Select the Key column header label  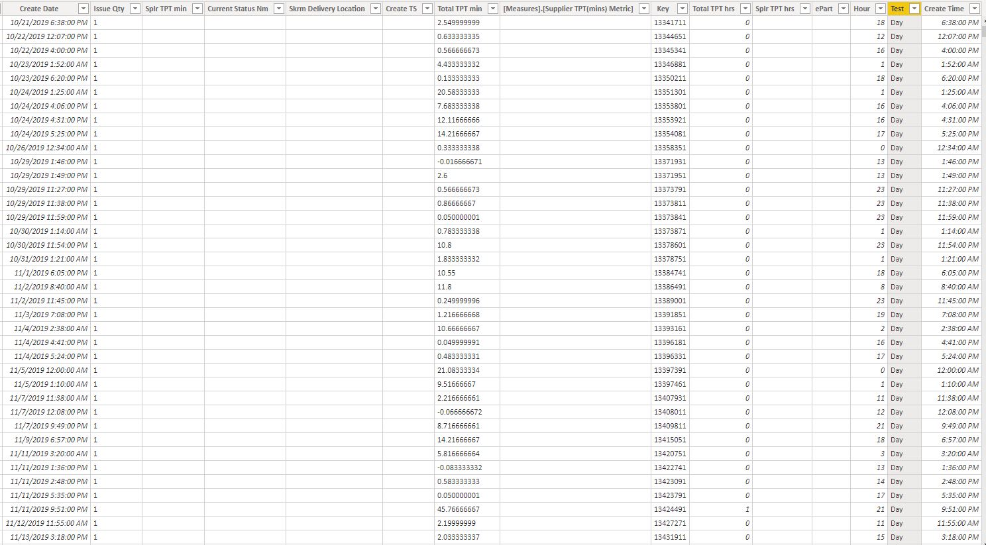663,9
